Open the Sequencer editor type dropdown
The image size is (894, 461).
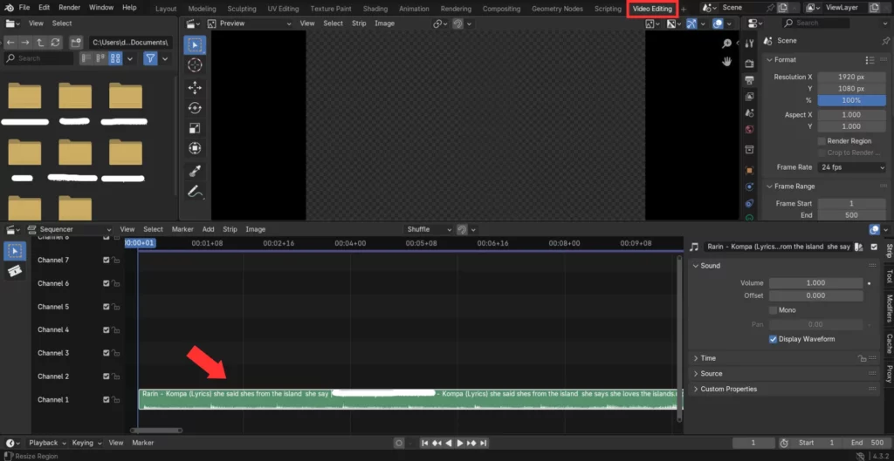tap(68, 229)
